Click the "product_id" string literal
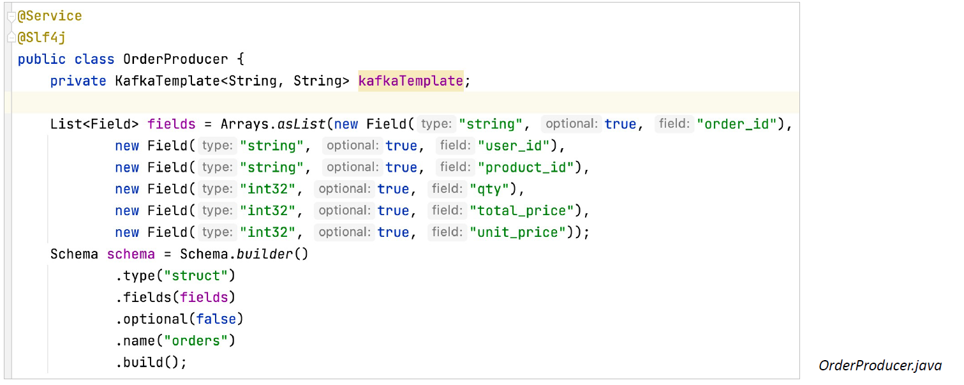This screenshot has height=385, width=964. [x=526, y=167]
